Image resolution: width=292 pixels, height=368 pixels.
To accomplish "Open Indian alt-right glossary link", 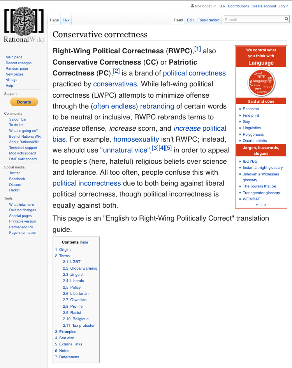I will (263, 167).
